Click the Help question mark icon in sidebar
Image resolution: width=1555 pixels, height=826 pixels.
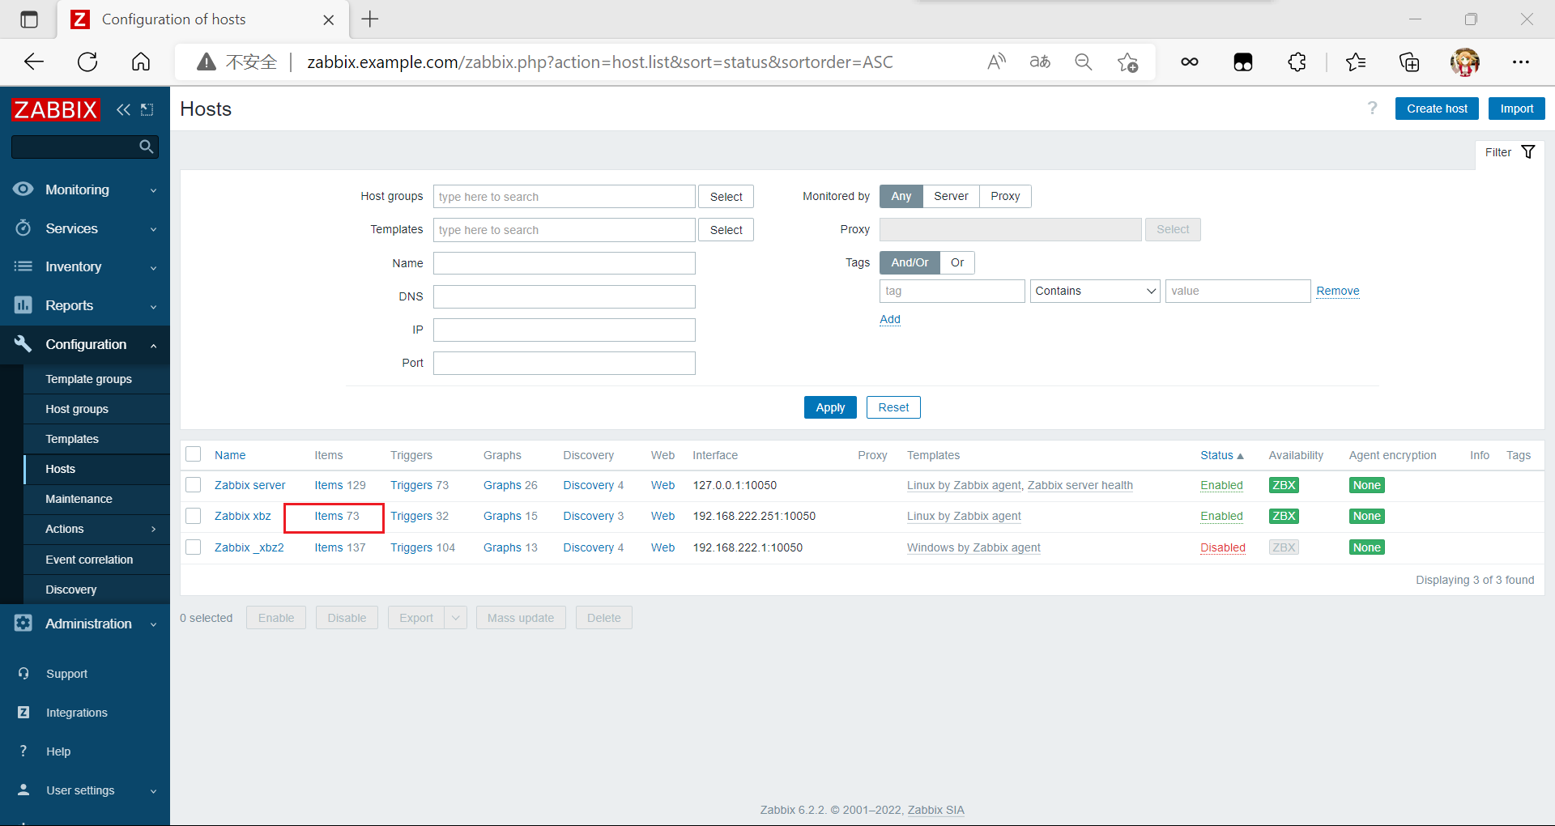(x=23, y=751)
